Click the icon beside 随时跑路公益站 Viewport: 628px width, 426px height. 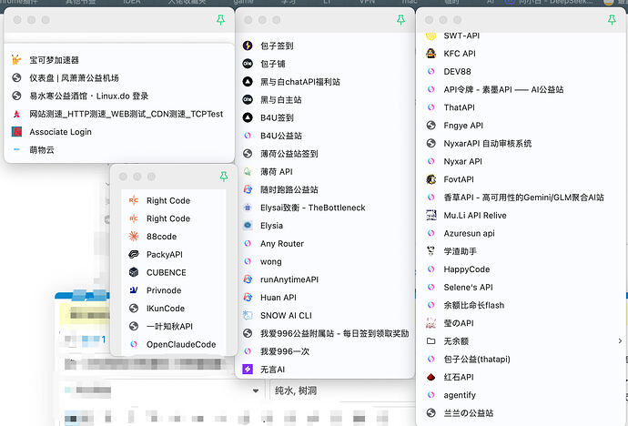[x=248, y=189]
